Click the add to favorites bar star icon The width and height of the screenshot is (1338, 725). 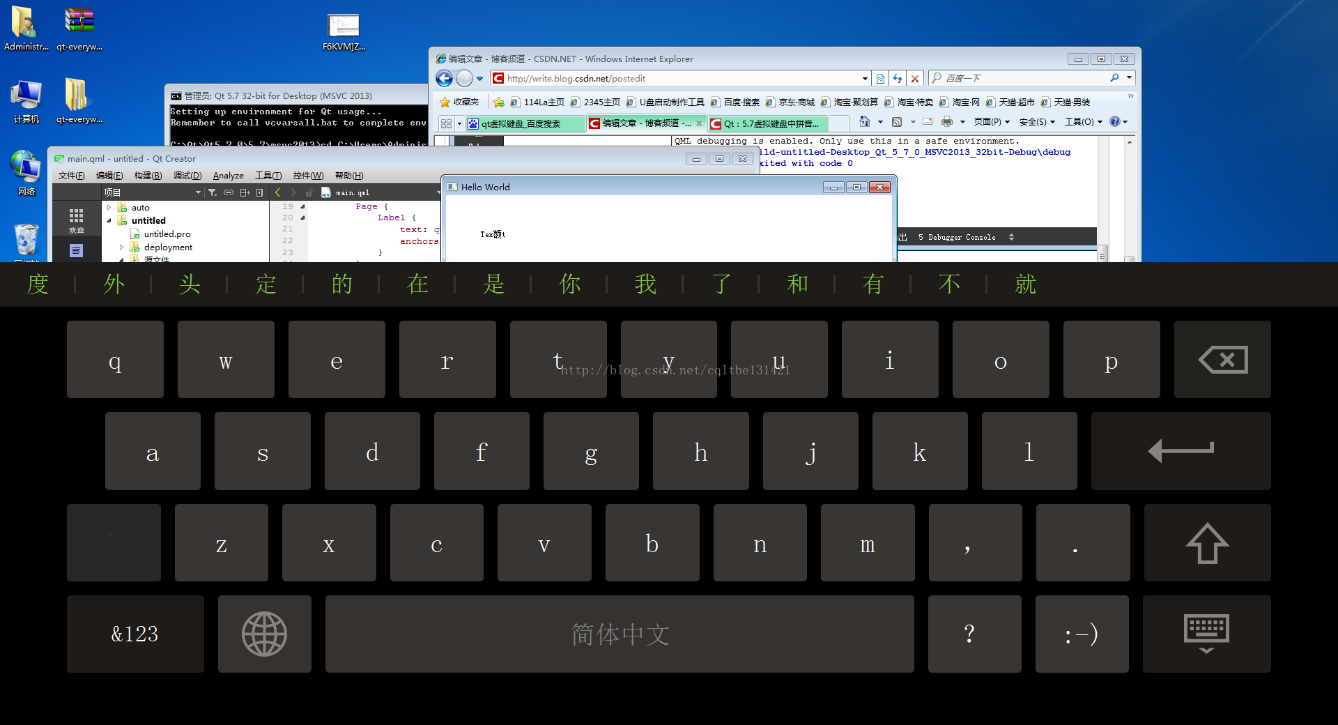point(499,102)
